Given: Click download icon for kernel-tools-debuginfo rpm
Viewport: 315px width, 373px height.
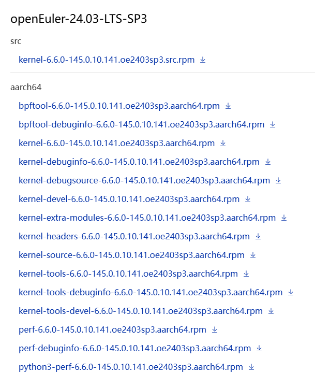Looking at the screenshot, I should click(x=291, y=292).
